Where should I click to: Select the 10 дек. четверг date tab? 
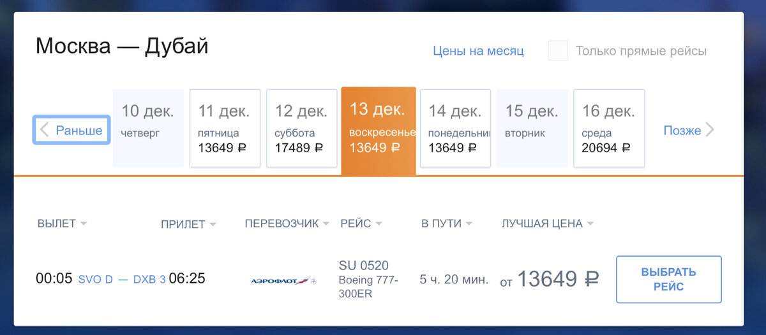click(148, 128)
